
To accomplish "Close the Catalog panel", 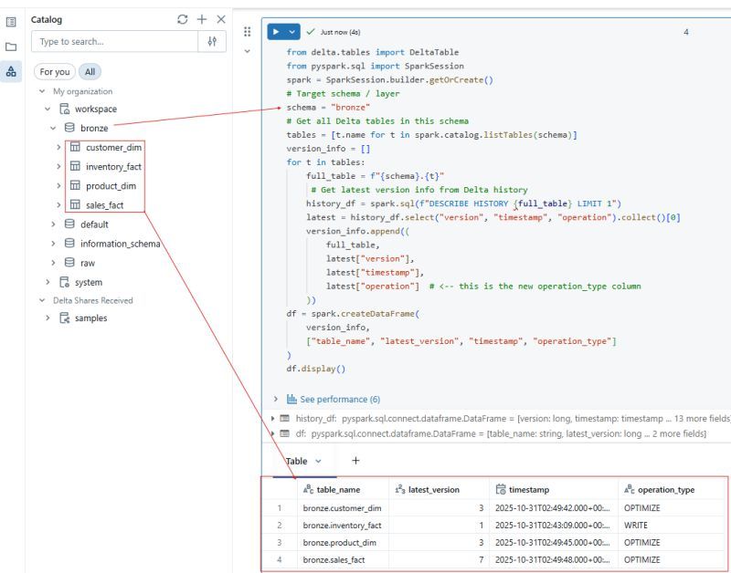I will tap(221, 19).
